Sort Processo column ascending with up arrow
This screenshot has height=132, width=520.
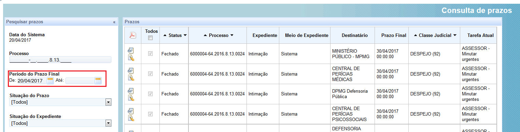click(206, 35)
